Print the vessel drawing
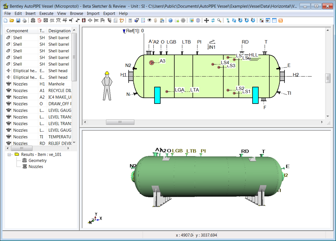The height and width of the screenshot is (241, 336). point(25,21)
